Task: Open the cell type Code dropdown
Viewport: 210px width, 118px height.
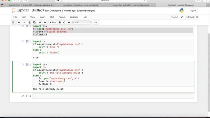Action: 82,23
